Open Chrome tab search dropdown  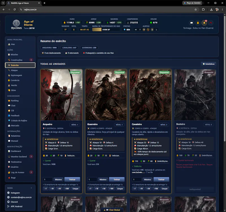[x=3, y=3]
